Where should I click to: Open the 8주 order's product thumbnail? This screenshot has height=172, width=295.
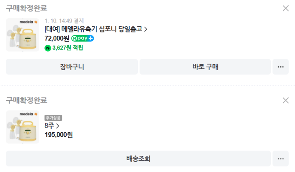coord(23,127)
